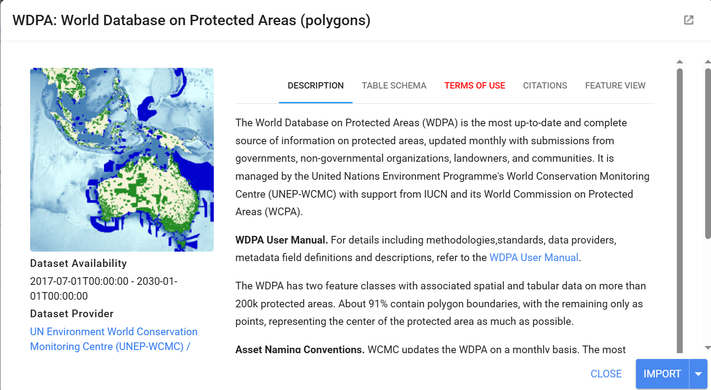The height and width of the screenshot is (390, 711).
Task: Close the dataset dialog with CLOSE
Action: tap(606, 374)
